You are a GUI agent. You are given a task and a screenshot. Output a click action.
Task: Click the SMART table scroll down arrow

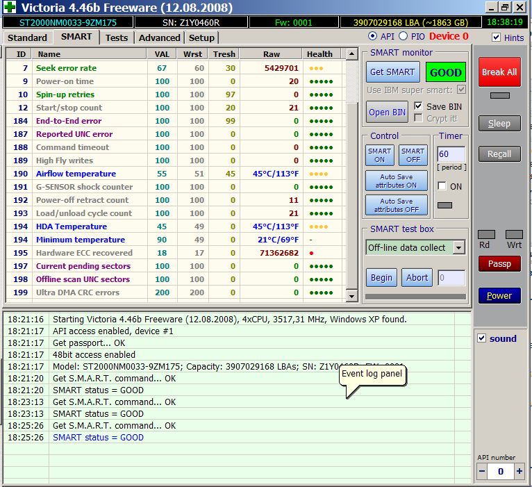point(352,296)
